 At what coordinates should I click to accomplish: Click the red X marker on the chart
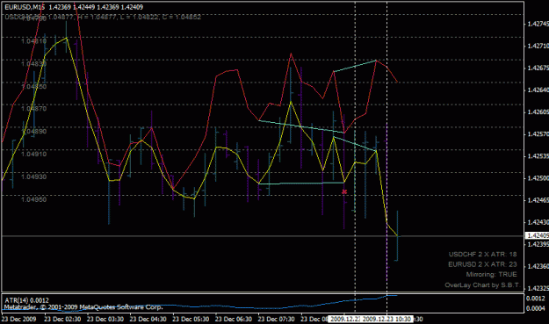344,191
